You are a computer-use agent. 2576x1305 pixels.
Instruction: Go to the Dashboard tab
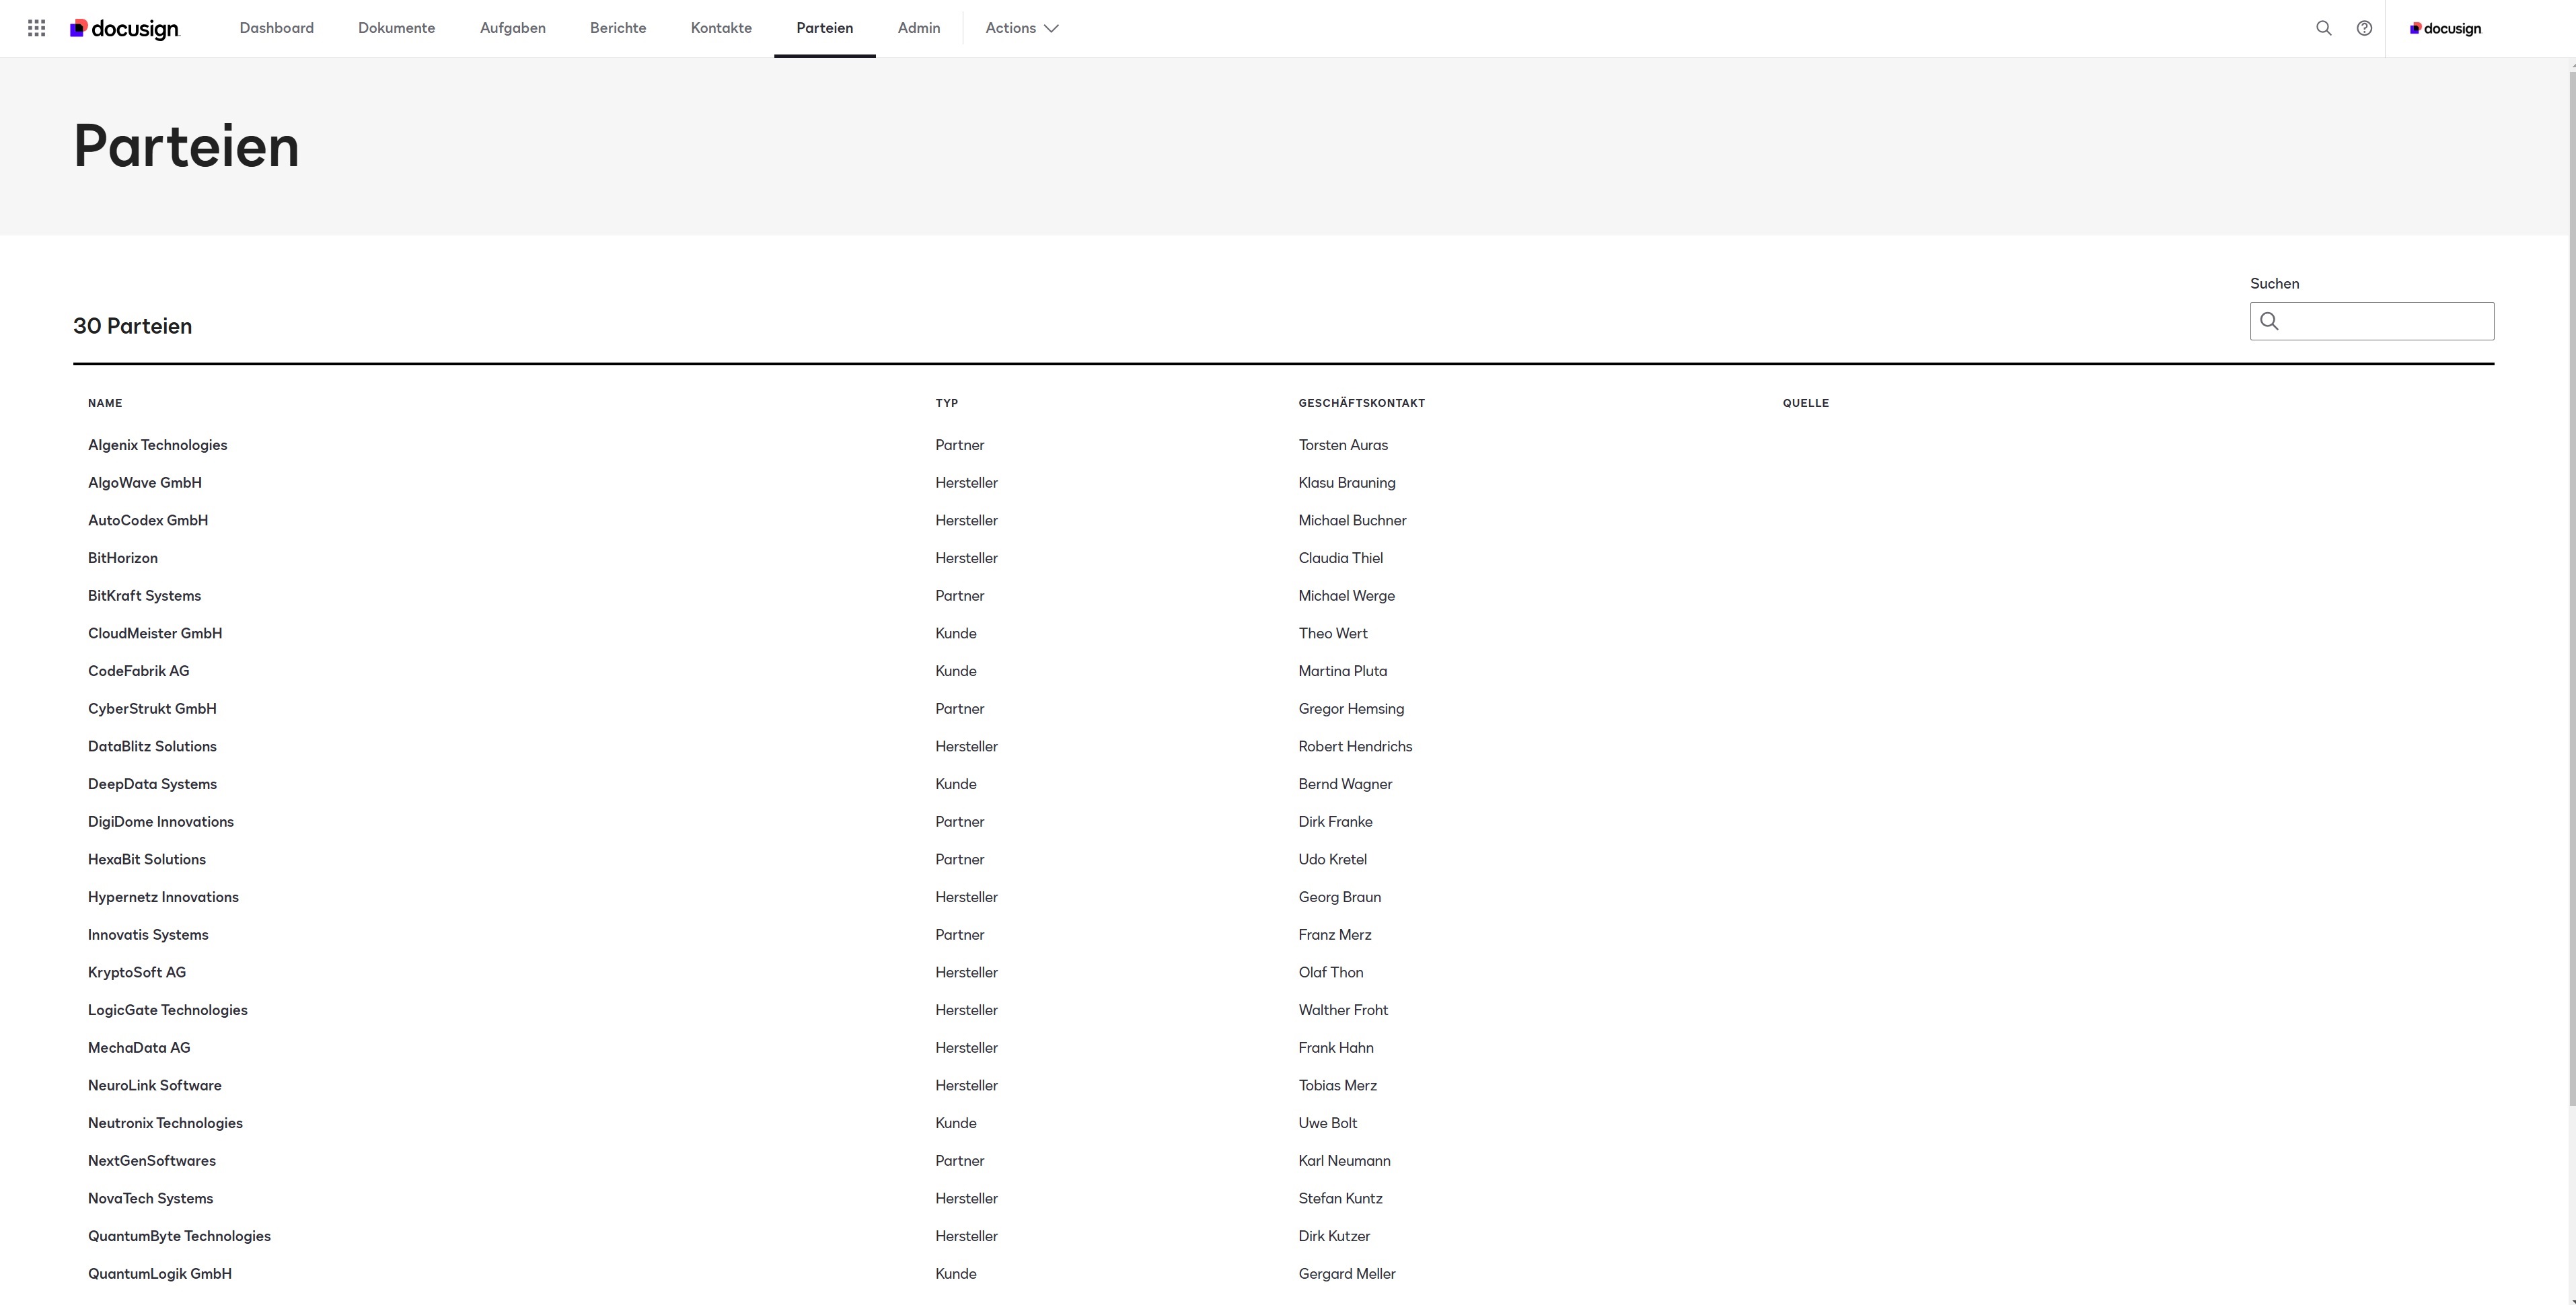click(277, 28)
